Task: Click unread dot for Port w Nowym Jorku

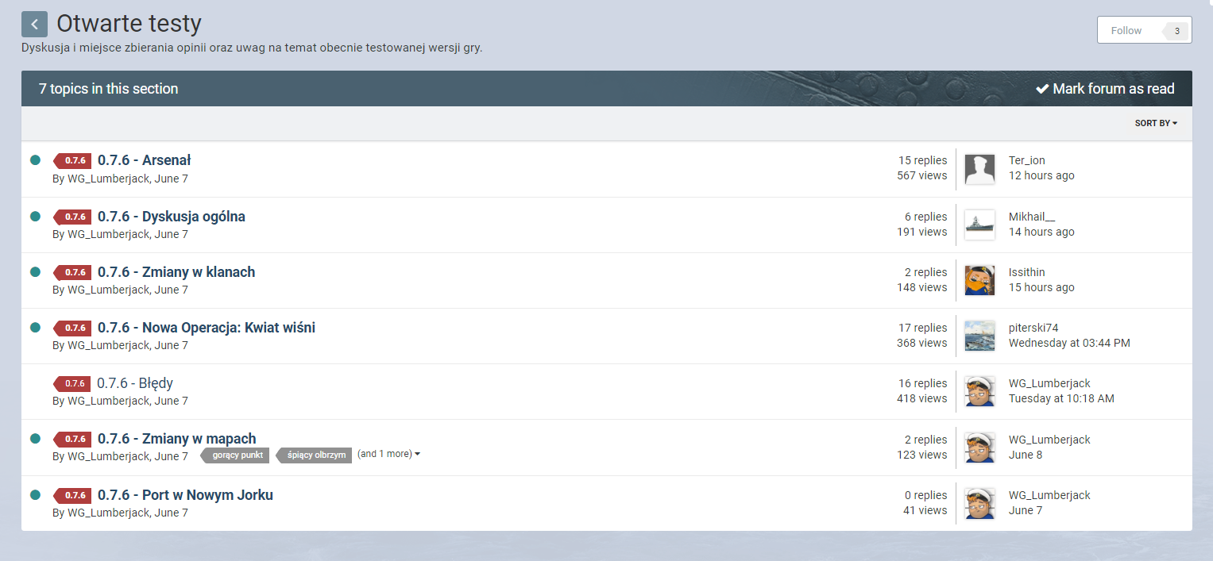Action: point(35,495)
